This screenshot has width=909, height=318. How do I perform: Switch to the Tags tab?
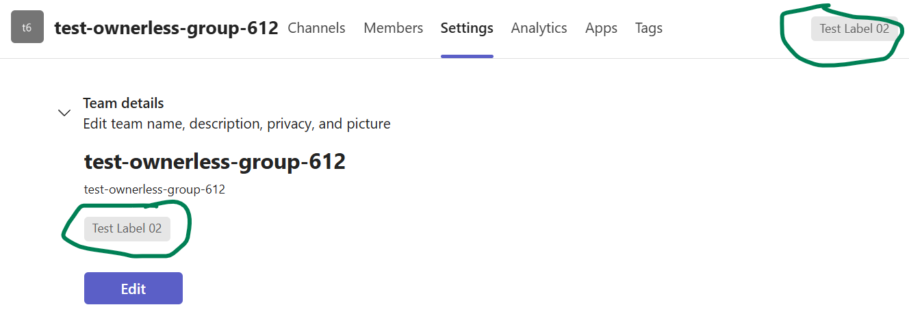point(648,28)
